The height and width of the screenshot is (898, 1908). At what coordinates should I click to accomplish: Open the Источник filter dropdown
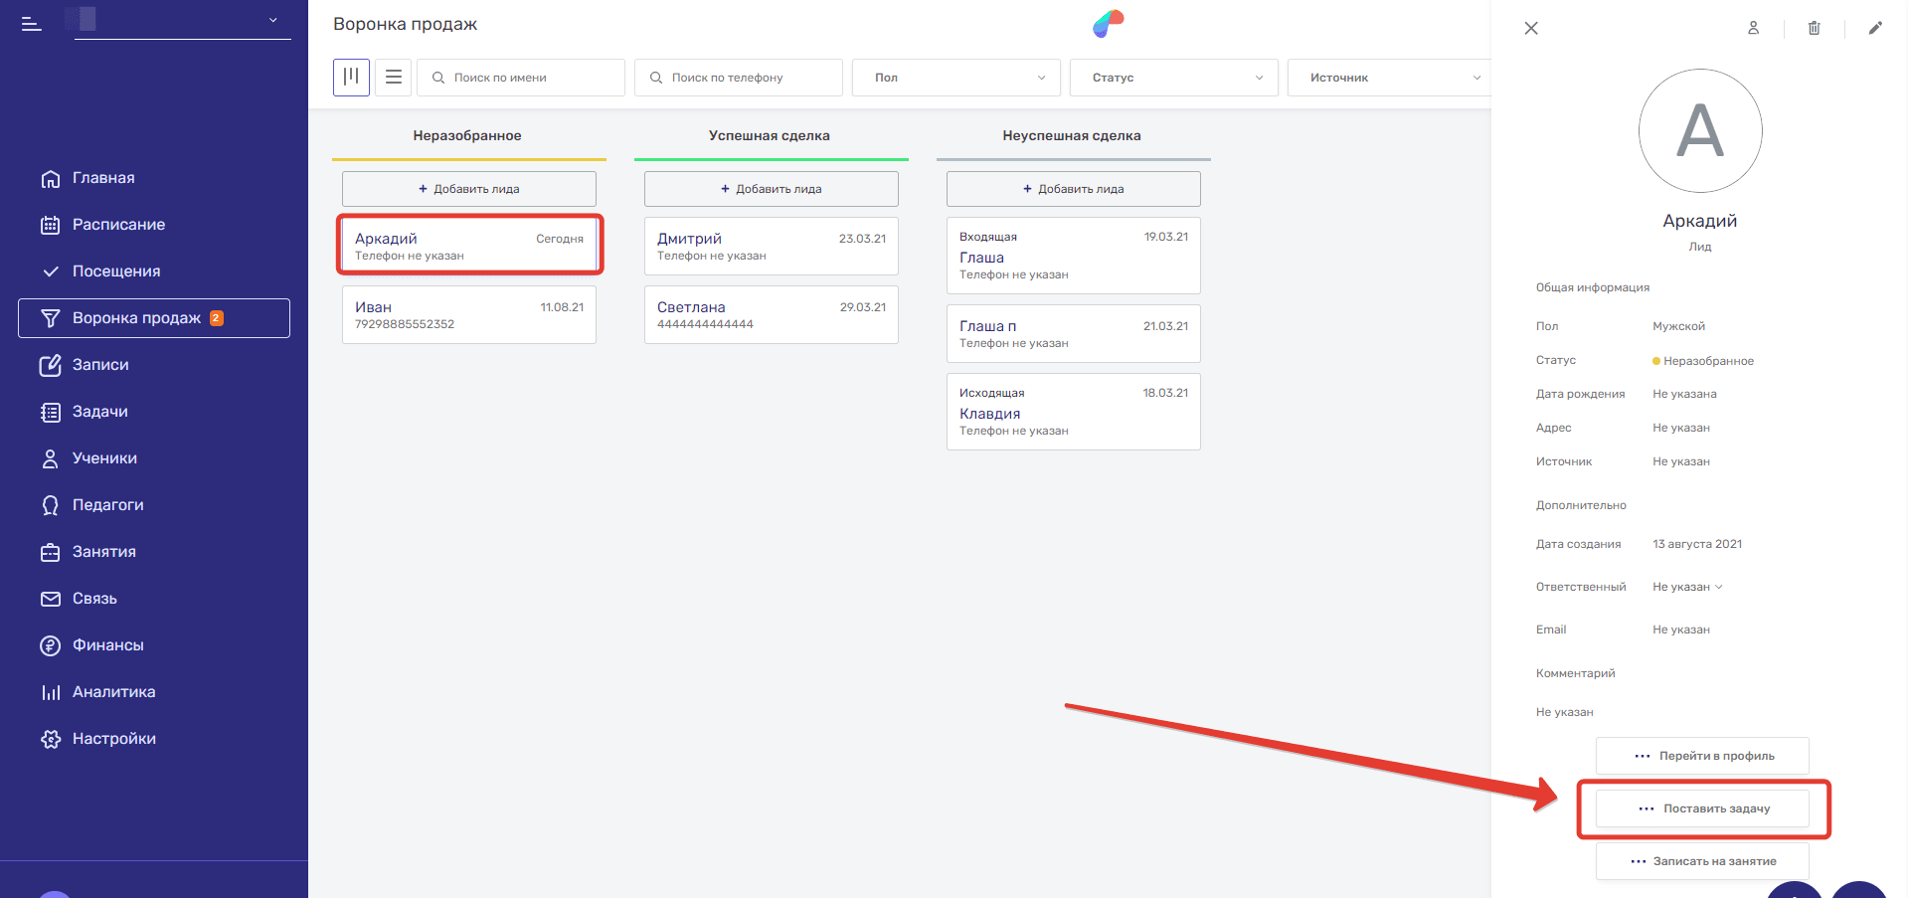pos(1389,78)
